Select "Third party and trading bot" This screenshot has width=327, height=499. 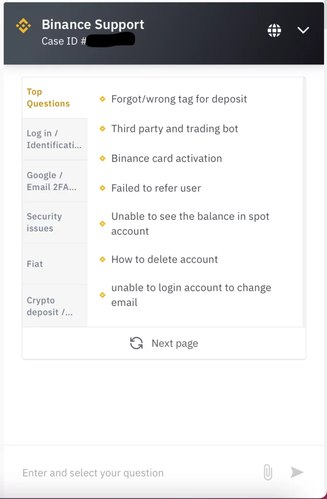click(x=175, y=129)
